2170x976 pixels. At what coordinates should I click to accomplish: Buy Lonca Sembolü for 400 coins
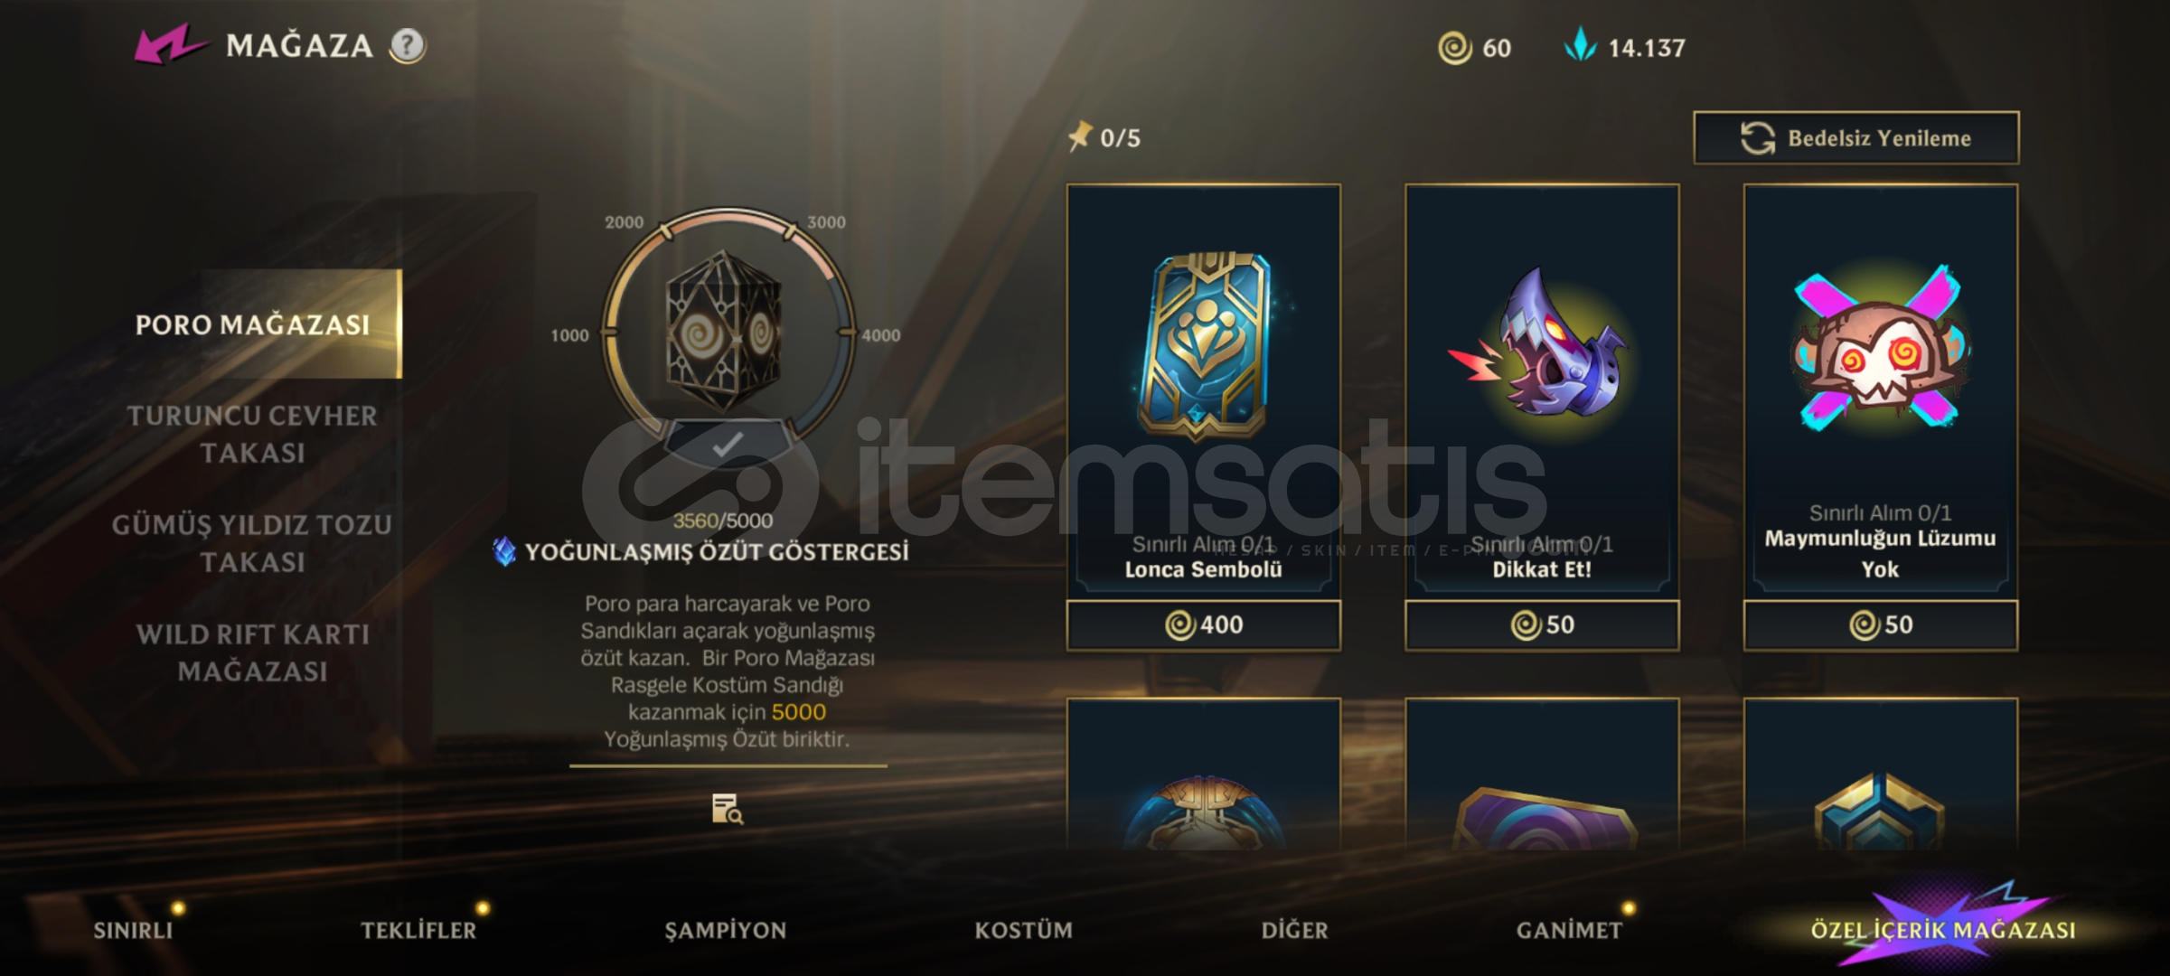(1203, 624)
